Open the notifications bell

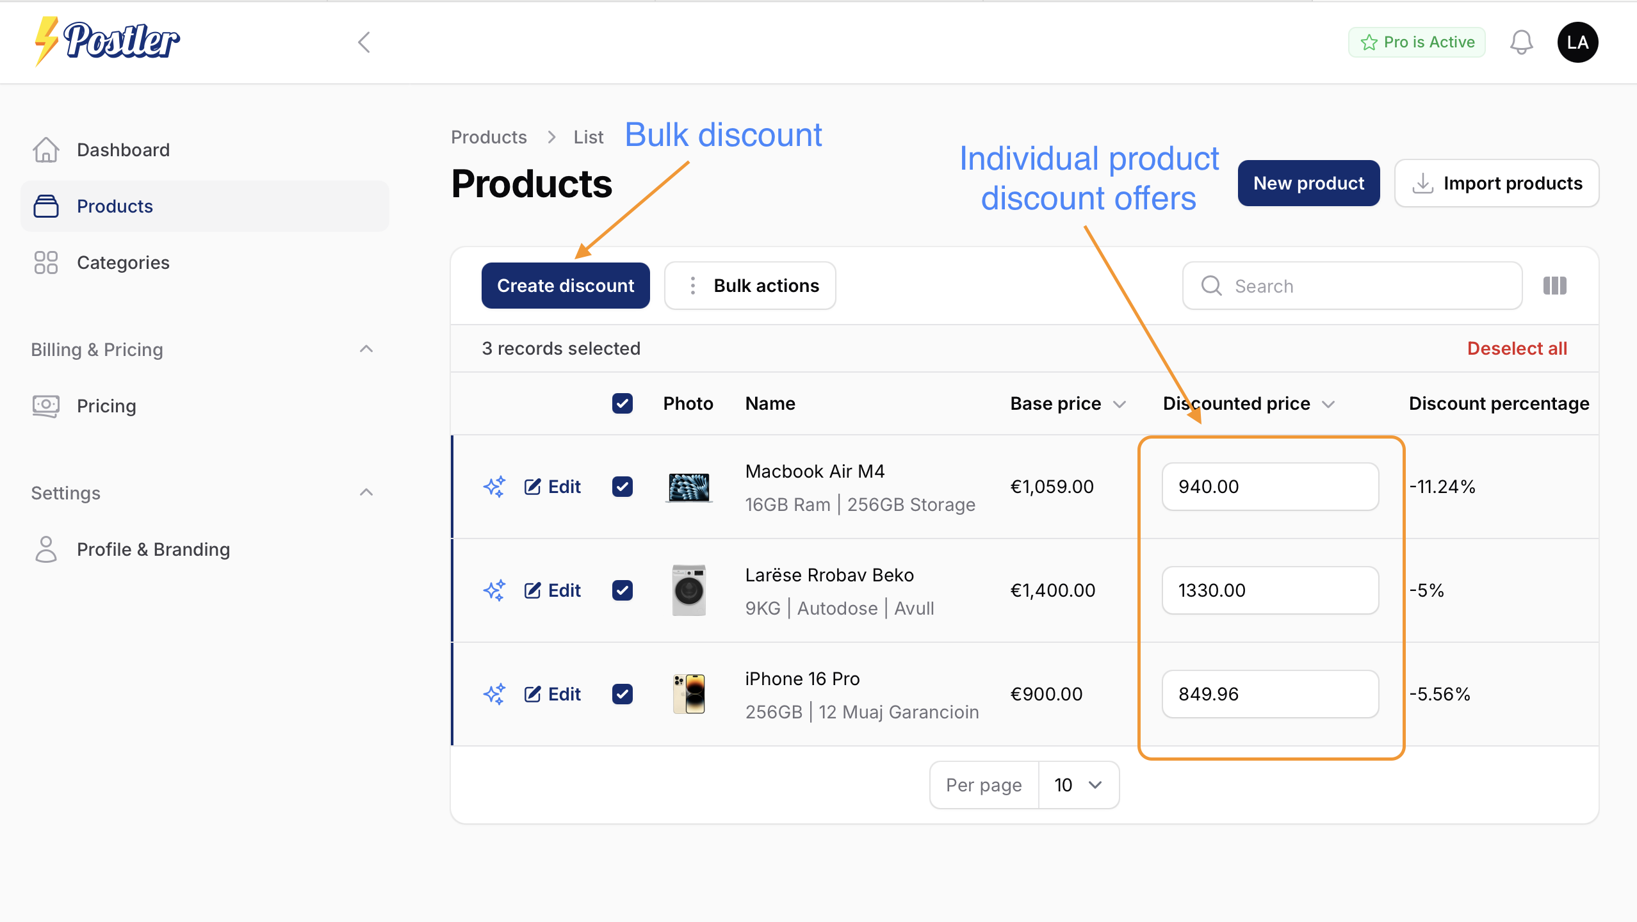(x=1521, y=42)
